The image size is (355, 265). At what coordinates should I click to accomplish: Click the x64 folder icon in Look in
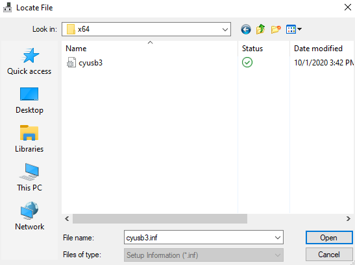tap(71, 29)
